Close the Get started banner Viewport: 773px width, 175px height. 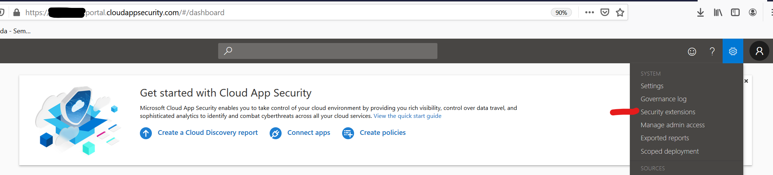[x=746, y=81]
